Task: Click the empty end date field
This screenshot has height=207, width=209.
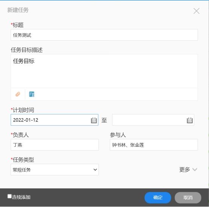Action: (153, 120)
